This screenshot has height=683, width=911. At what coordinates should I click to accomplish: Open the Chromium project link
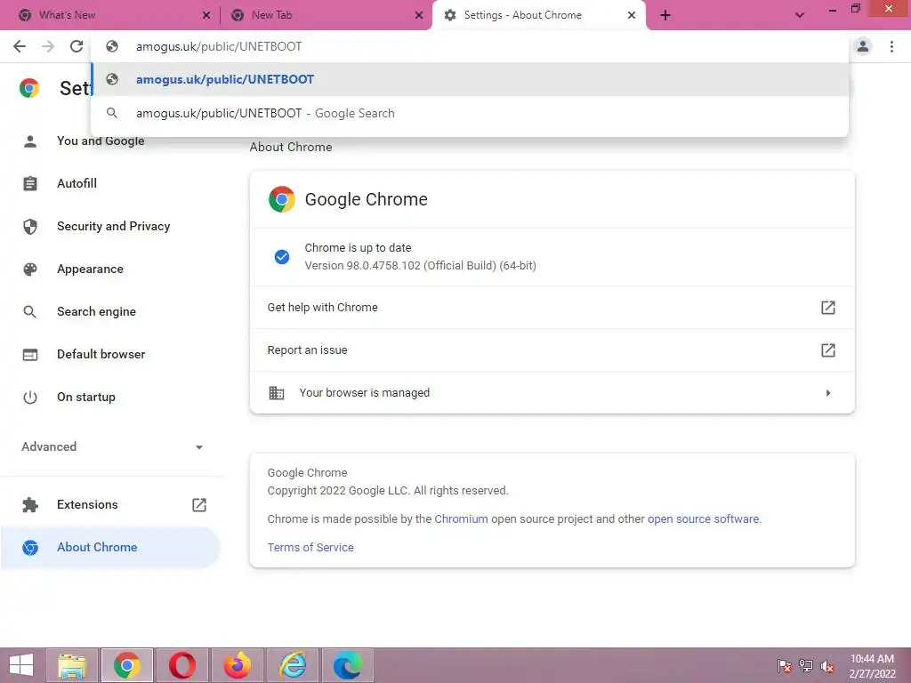click(462, 519)
